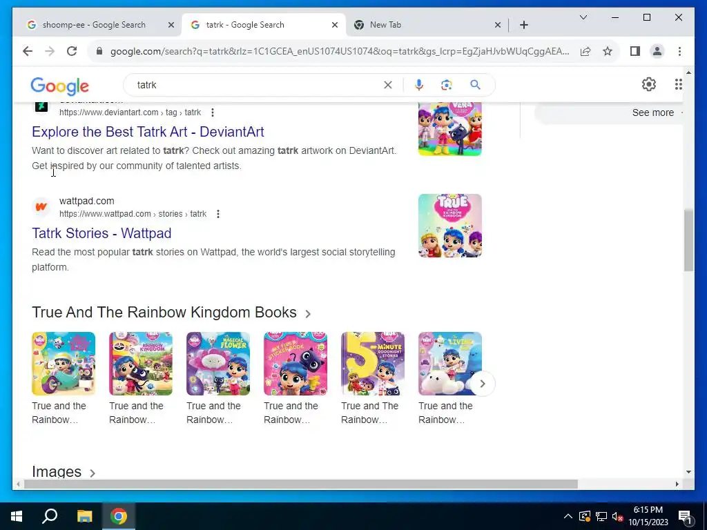Image resolution: width=707 pixels, height=530 pixels.
Task: Click the Images section heading
Action: pyautogui.click(x=57, y=472)
